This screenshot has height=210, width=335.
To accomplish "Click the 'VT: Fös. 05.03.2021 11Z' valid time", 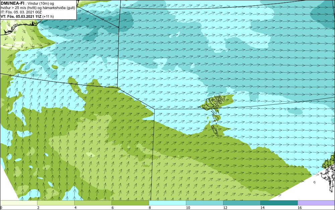I will [21, 16].
